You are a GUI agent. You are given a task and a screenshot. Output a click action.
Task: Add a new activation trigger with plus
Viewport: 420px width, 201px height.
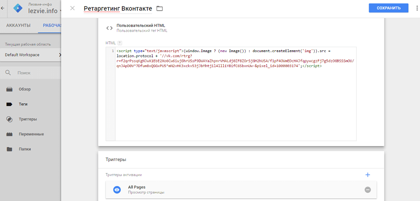(x=367, y=174)
